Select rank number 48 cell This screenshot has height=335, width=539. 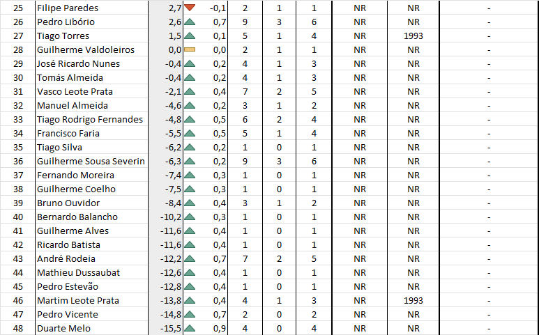[18, 329]
